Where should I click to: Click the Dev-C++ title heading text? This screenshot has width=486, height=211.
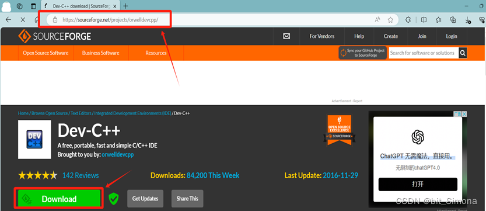click(x=89, y=131)
